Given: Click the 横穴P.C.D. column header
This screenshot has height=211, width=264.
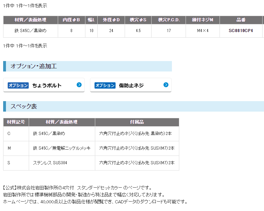Looking at the screenshot, I should (x=169, y=20).
